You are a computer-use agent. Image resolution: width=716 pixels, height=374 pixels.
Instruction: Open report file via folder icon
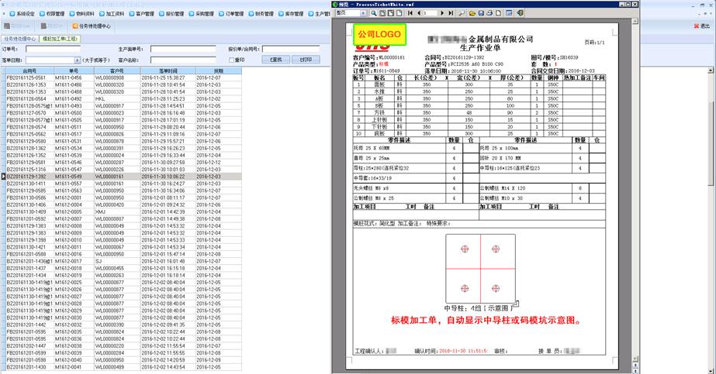pyautogui.click(x=472, y=13)
